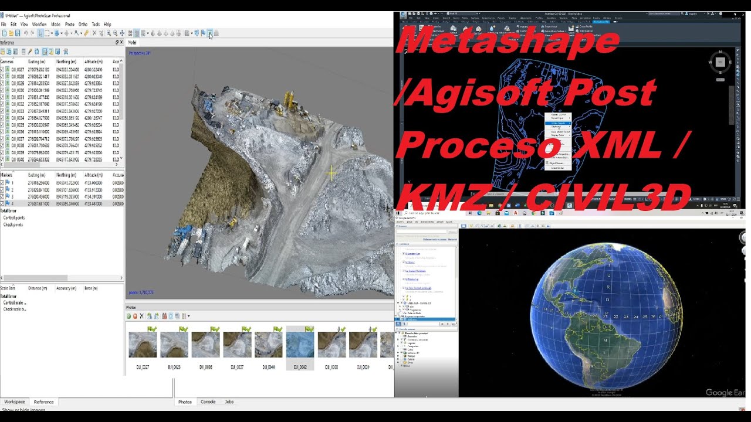Toggle the Show markers flag icon
Screen dimensions: 751x422
[203, 33]
